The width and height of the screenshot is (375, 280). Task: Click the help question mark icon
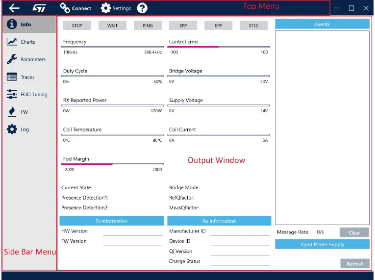click(x=142, y=8)
